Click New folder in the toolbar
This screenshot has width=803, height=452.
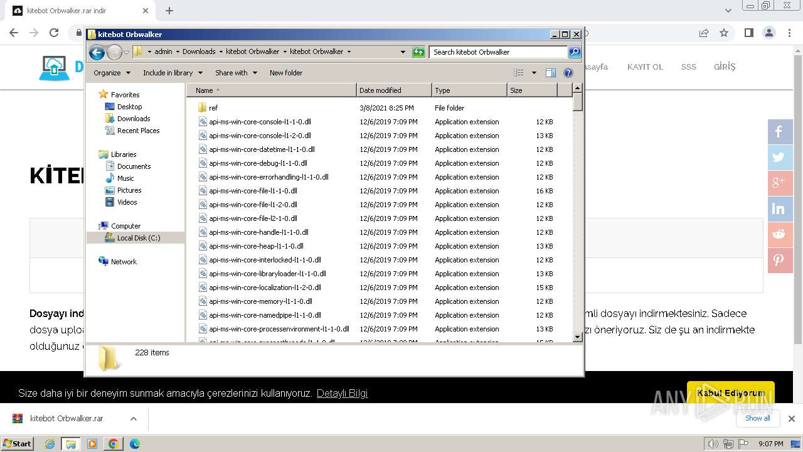[286, 73]
